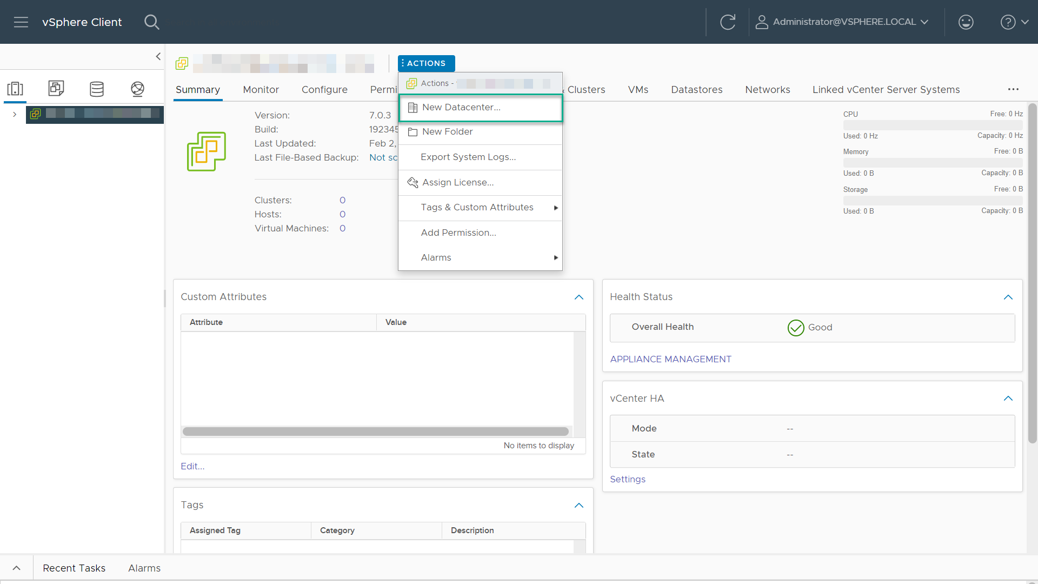1038x584 pixels.
Task: Switch to Storage inventory view
Action: 97,89
